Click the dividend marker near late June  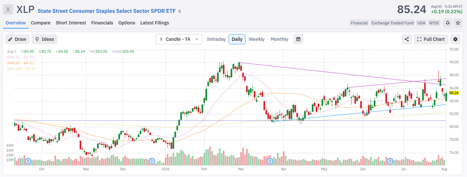[390, 161]
